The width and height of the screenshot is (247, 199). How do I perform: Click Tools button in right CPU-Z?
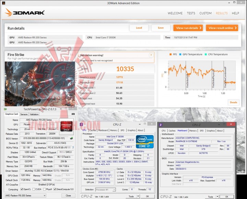tap(210, 197)
